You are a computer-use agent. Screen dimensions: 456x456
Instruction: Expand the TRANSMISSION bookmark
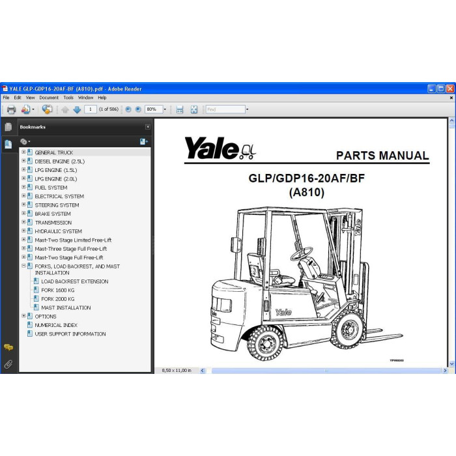point(24,222)
